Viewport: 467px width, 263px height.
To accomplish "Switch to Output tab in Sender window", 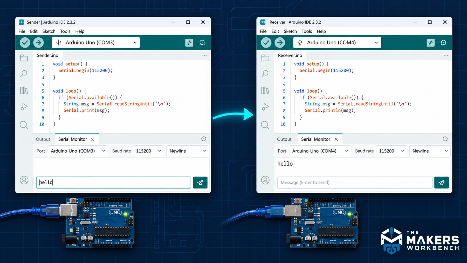I will point(43,139).
